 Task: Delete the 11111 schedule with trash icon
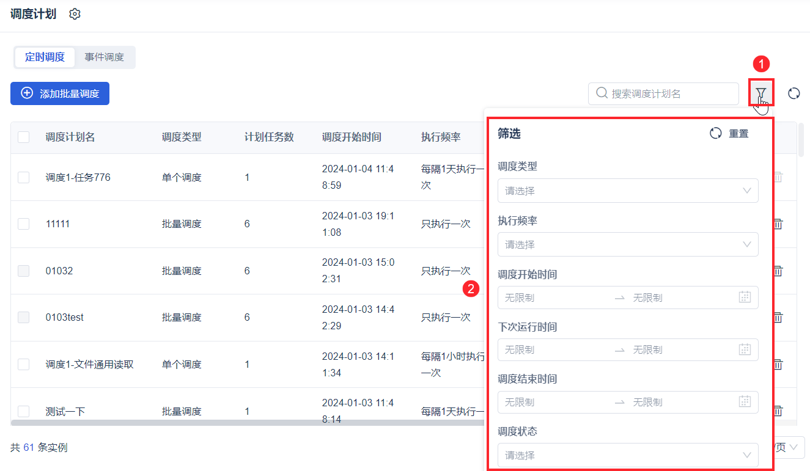coord(778,224)
